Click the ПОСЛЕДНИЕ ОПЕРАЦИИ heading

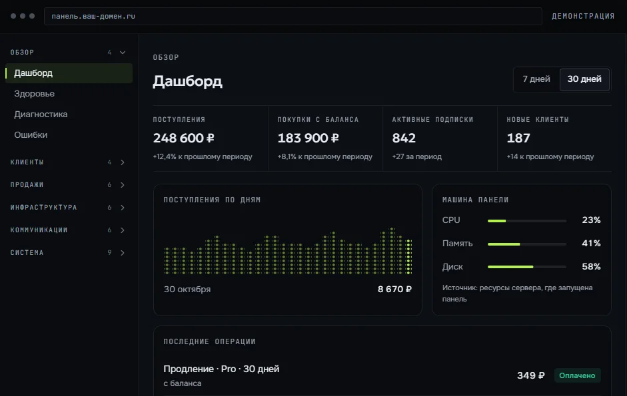click(x=209, y=341)
